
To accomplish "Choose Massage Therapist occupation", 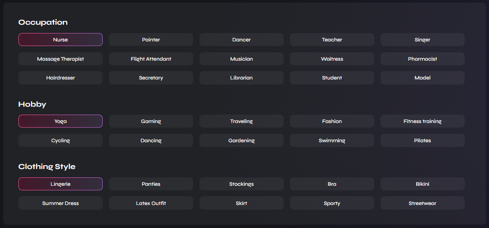I will pos(60,59).
